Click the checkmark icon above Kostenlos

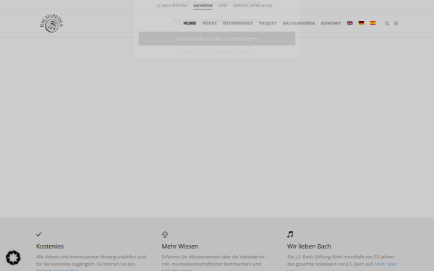[x=39, y=234]
